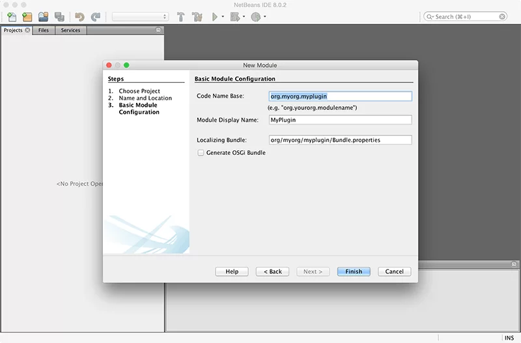The height and width of the screenshot is (343, 521).
Task: Minimize the bottom output panel
Action: [x=514, y=264]
